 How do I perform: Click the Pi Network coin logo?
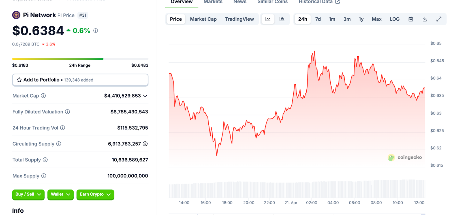[16, 15]
